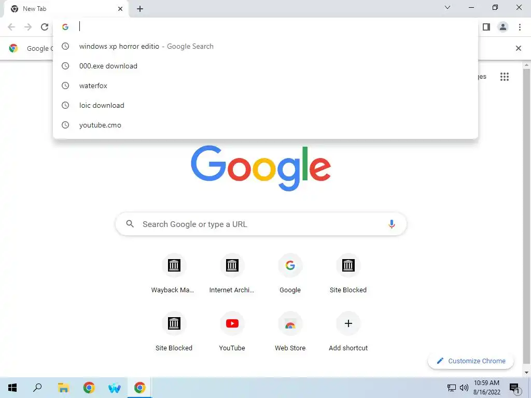Select 'waterfox' suggestion
Viewport: 531px width, 398px height.
click(265, 86)
